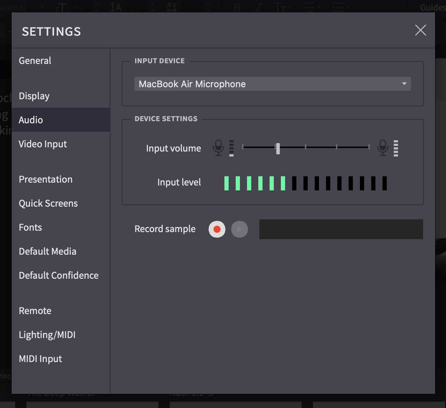Switch to Video Input settings
446x408 pixels.
pos(61,144)
